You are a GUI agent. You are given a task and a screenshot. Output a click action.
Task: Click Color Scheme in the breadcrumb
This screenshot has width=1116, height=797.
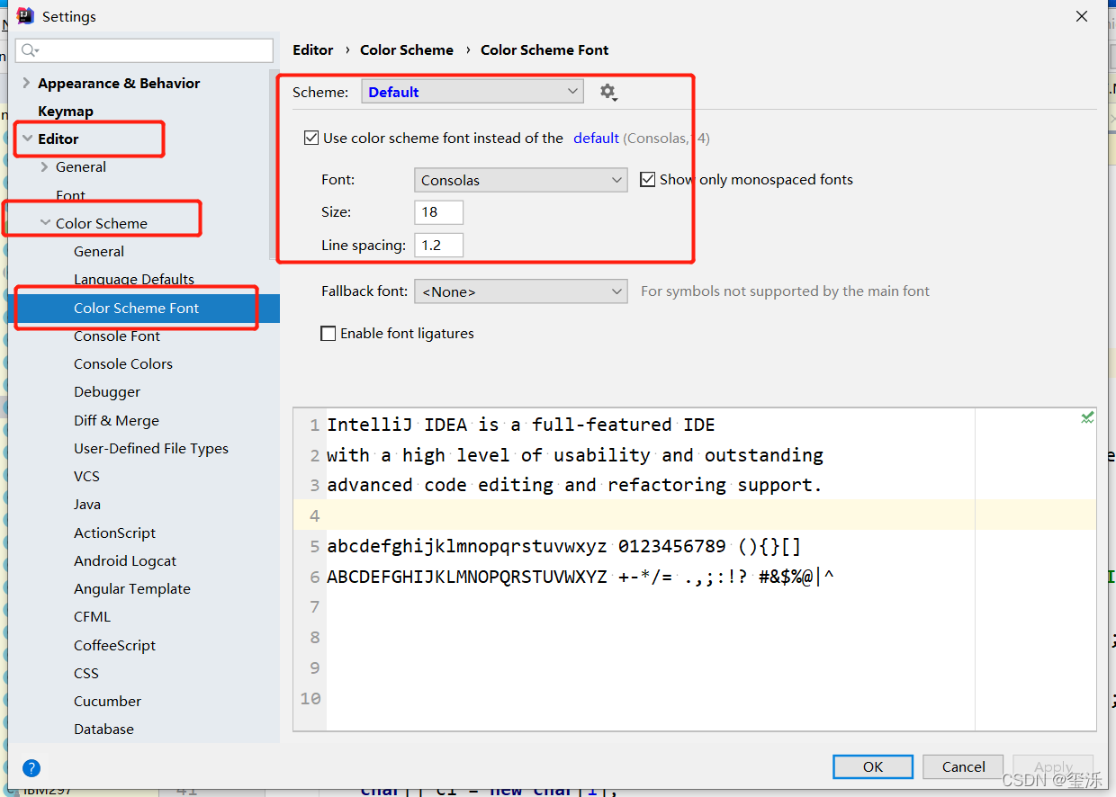(x=407, y=50)
